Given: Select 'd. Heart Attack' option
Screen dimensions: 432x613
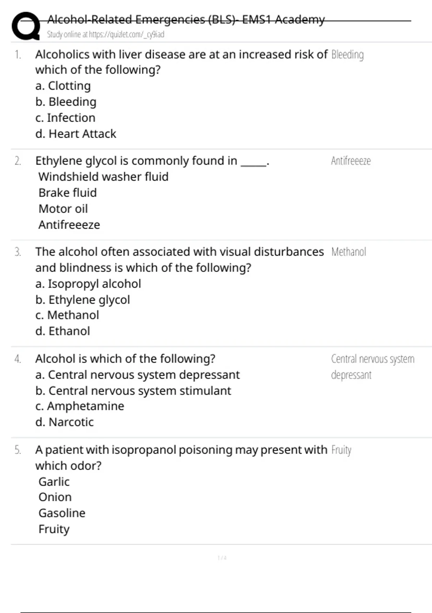Looking at the screenshot, I should [x=76, y=134].
